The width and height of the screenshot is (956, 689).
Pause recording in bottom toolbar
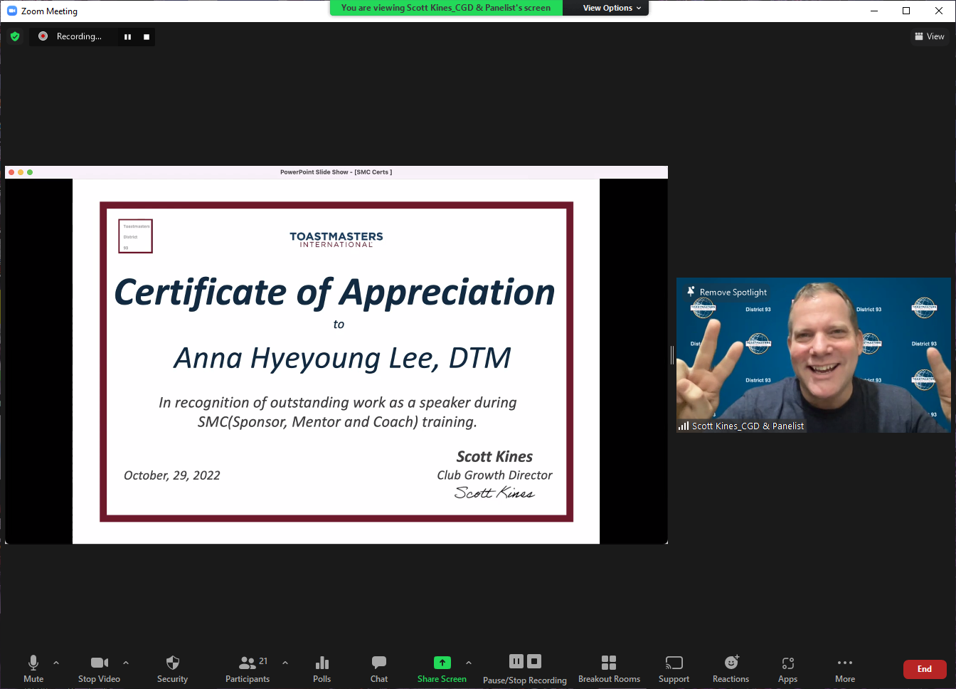coord(516,661)
